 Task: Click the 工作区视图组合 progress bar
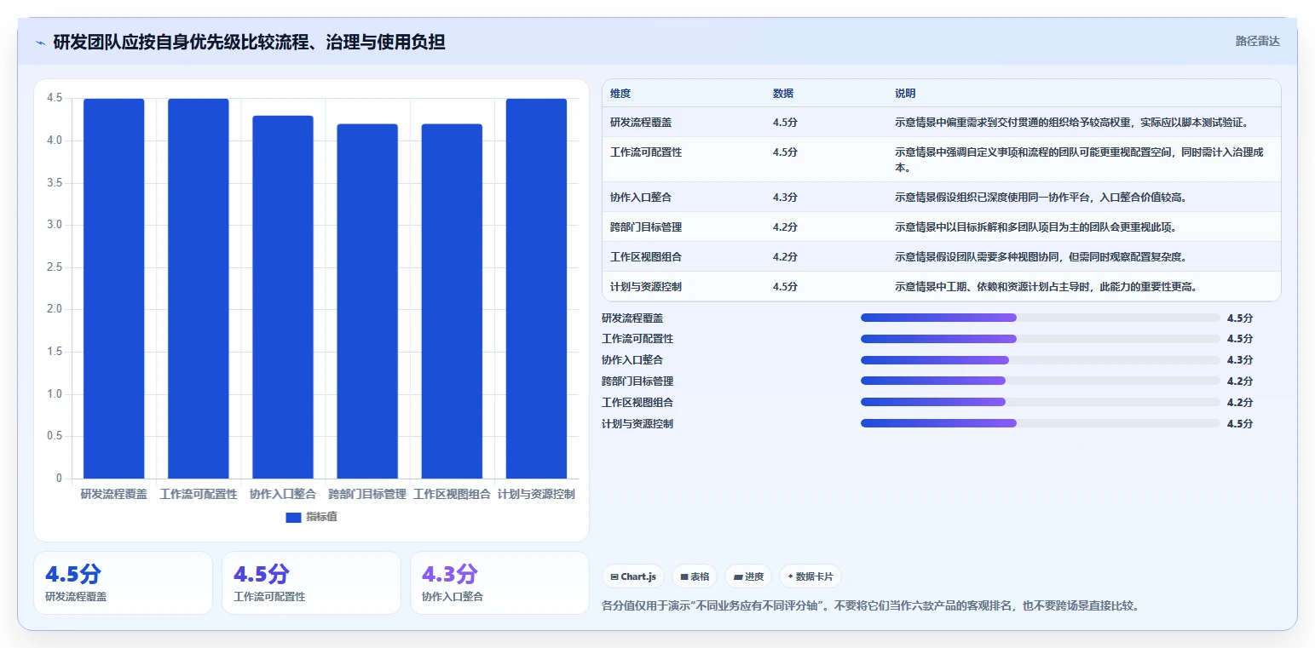pos(1040,402)
